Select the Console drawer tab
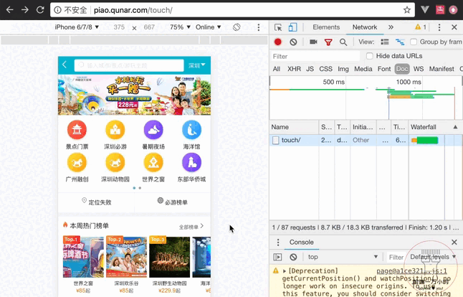The image size is (463, 297). [301, 242]
